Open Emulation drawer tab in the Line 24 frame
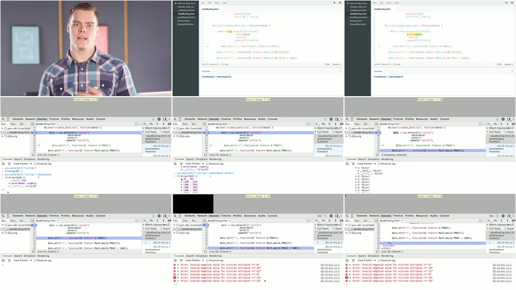 pos(30,256)
